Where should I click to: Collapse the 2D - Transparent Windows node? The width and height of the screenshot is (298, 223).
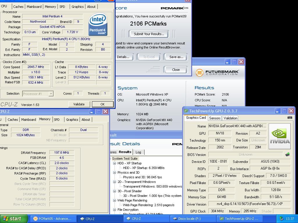pos(114,182)
